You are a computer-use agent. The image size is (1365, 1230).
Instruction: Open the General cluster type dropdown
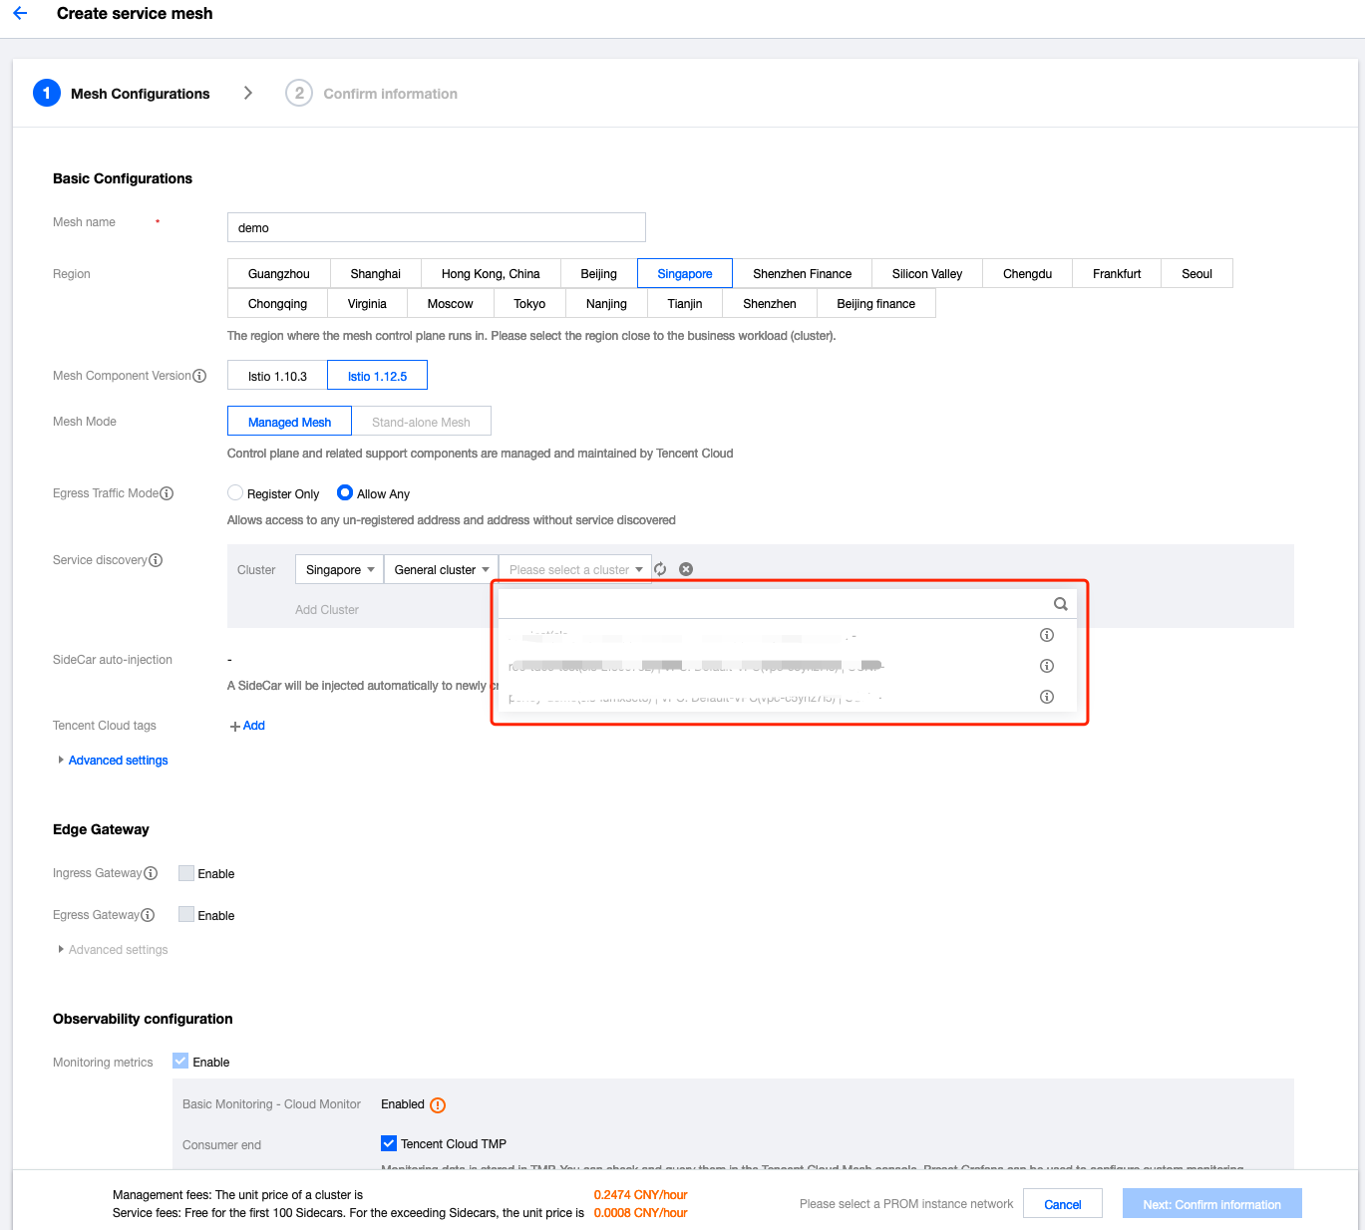tap(441, 570)
